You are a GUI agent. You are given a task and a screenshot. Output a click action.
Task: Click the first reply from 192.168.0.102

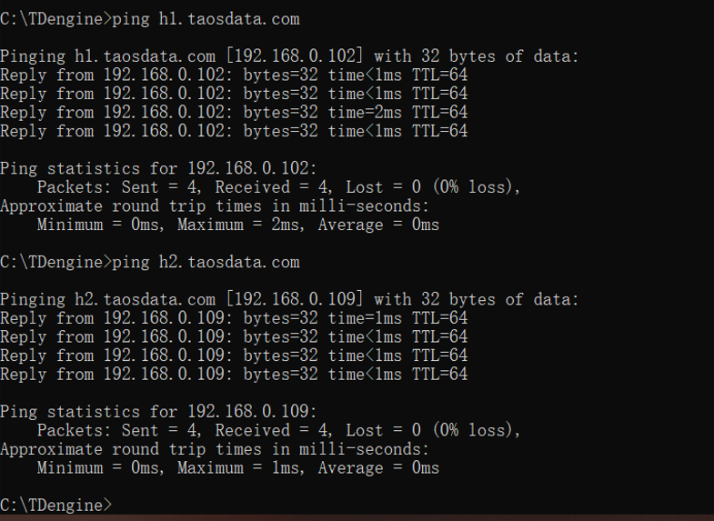point(234,75)
